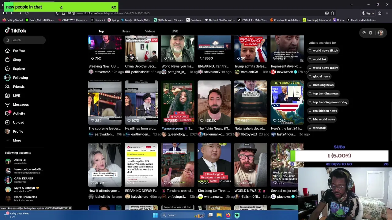Image resolution: width=392 pixels, height=220 pixels.
Task: Go to the Following feed
Action: (20, 78)
